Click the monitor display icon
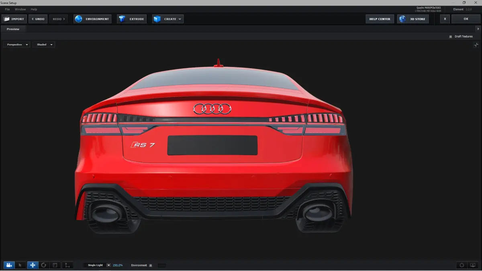The width and height of the screenshot is (482, 271). (x=473, y=265)
